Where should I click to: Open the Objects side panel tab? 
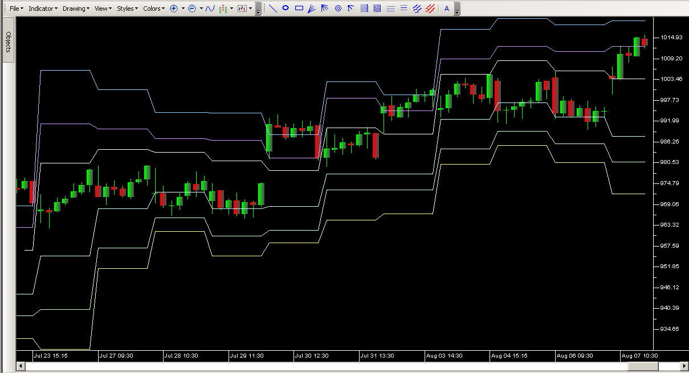(x=9, y=42)
